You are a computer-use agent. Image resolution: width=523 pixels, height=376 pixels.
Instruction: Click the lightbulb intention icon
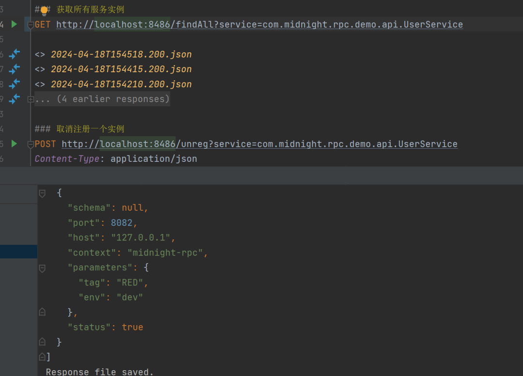click(44, 11)
